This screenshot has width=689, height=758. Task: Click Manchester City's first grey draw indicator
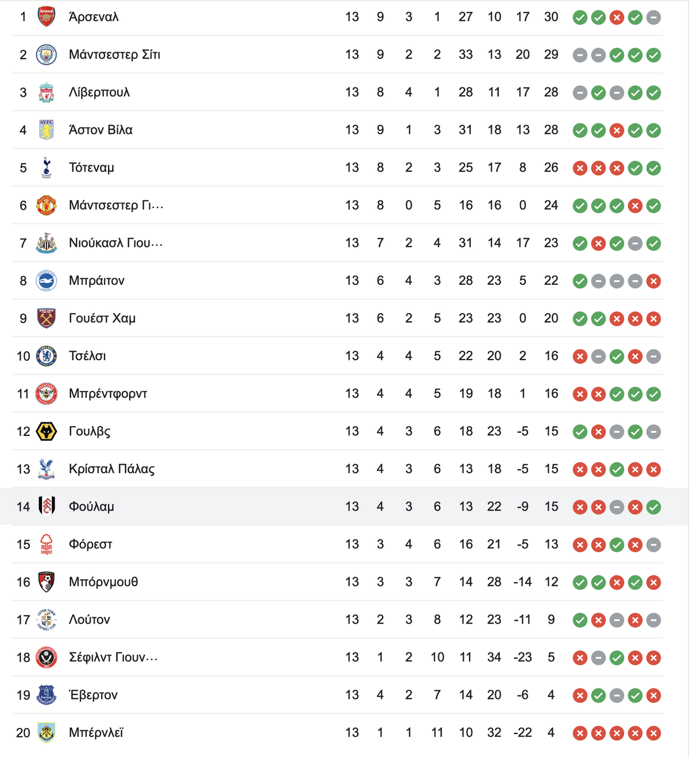pyautogui.click(x=580, y=55)
